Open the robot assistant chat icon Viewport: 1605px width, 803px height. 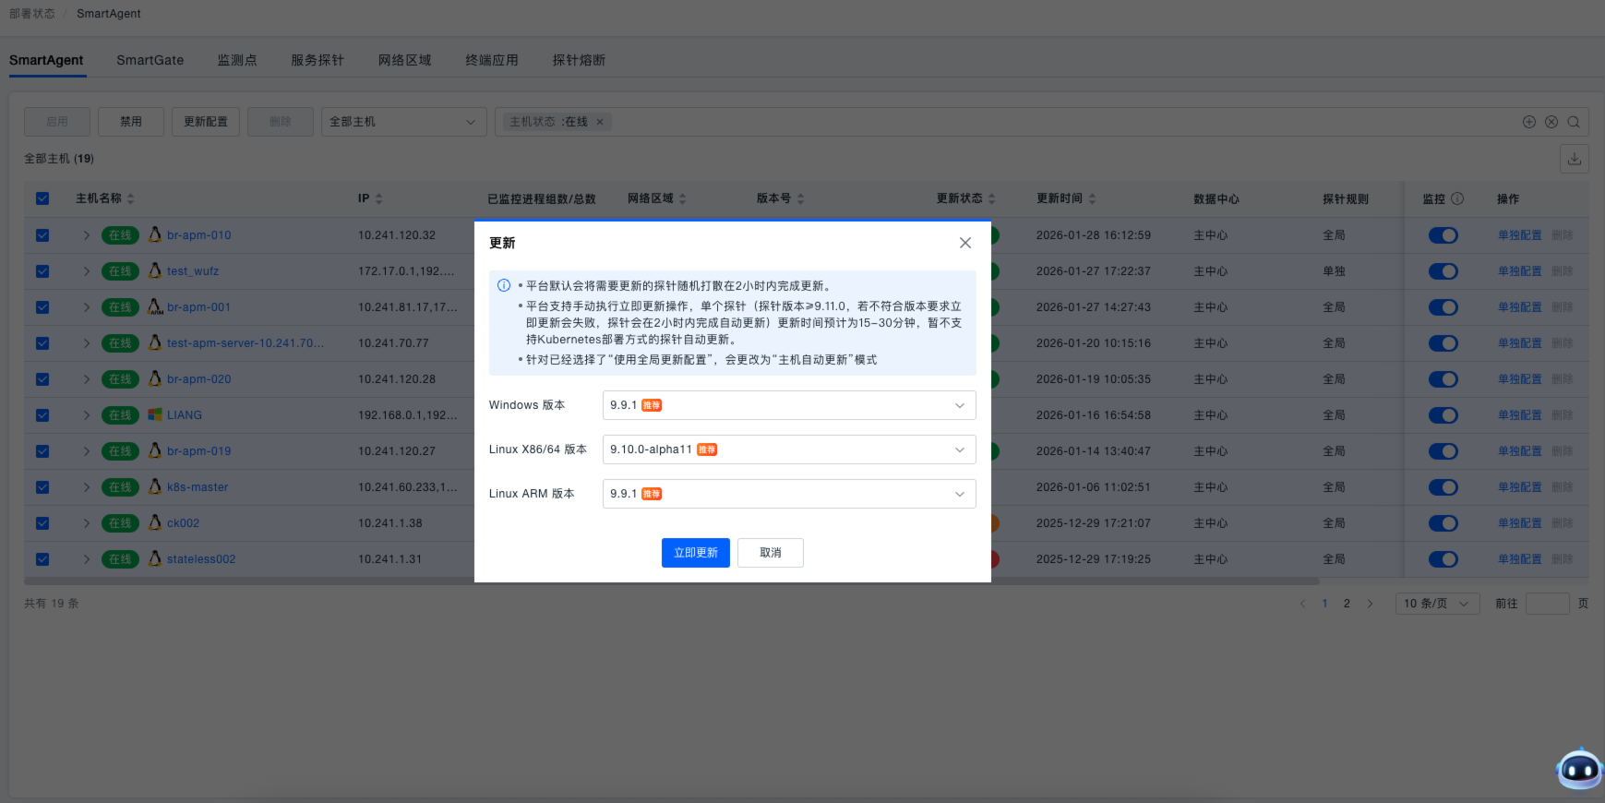1578,769
